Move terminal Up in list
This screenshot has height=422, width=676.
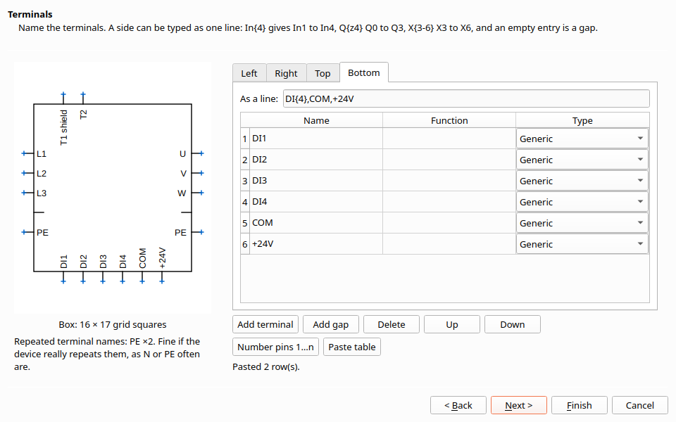pos(452,324)
